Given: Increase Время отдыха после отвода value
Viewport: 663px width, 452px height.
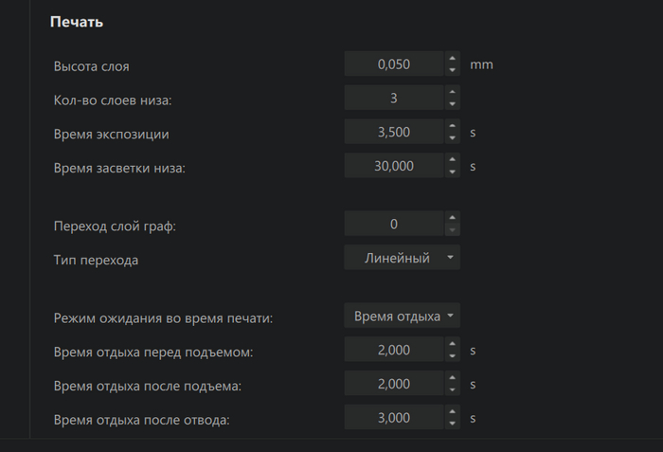Looking at the screenshot, I should (x=452, y=411).
